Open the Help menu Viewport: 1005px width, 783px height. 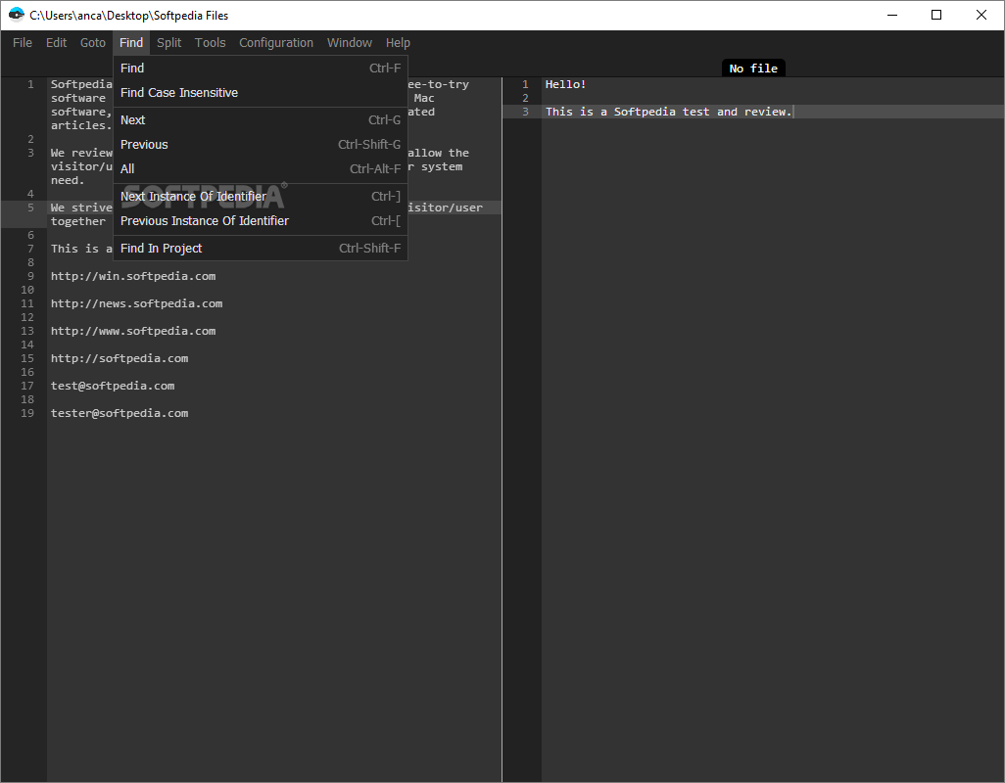[x=398, y=43]
